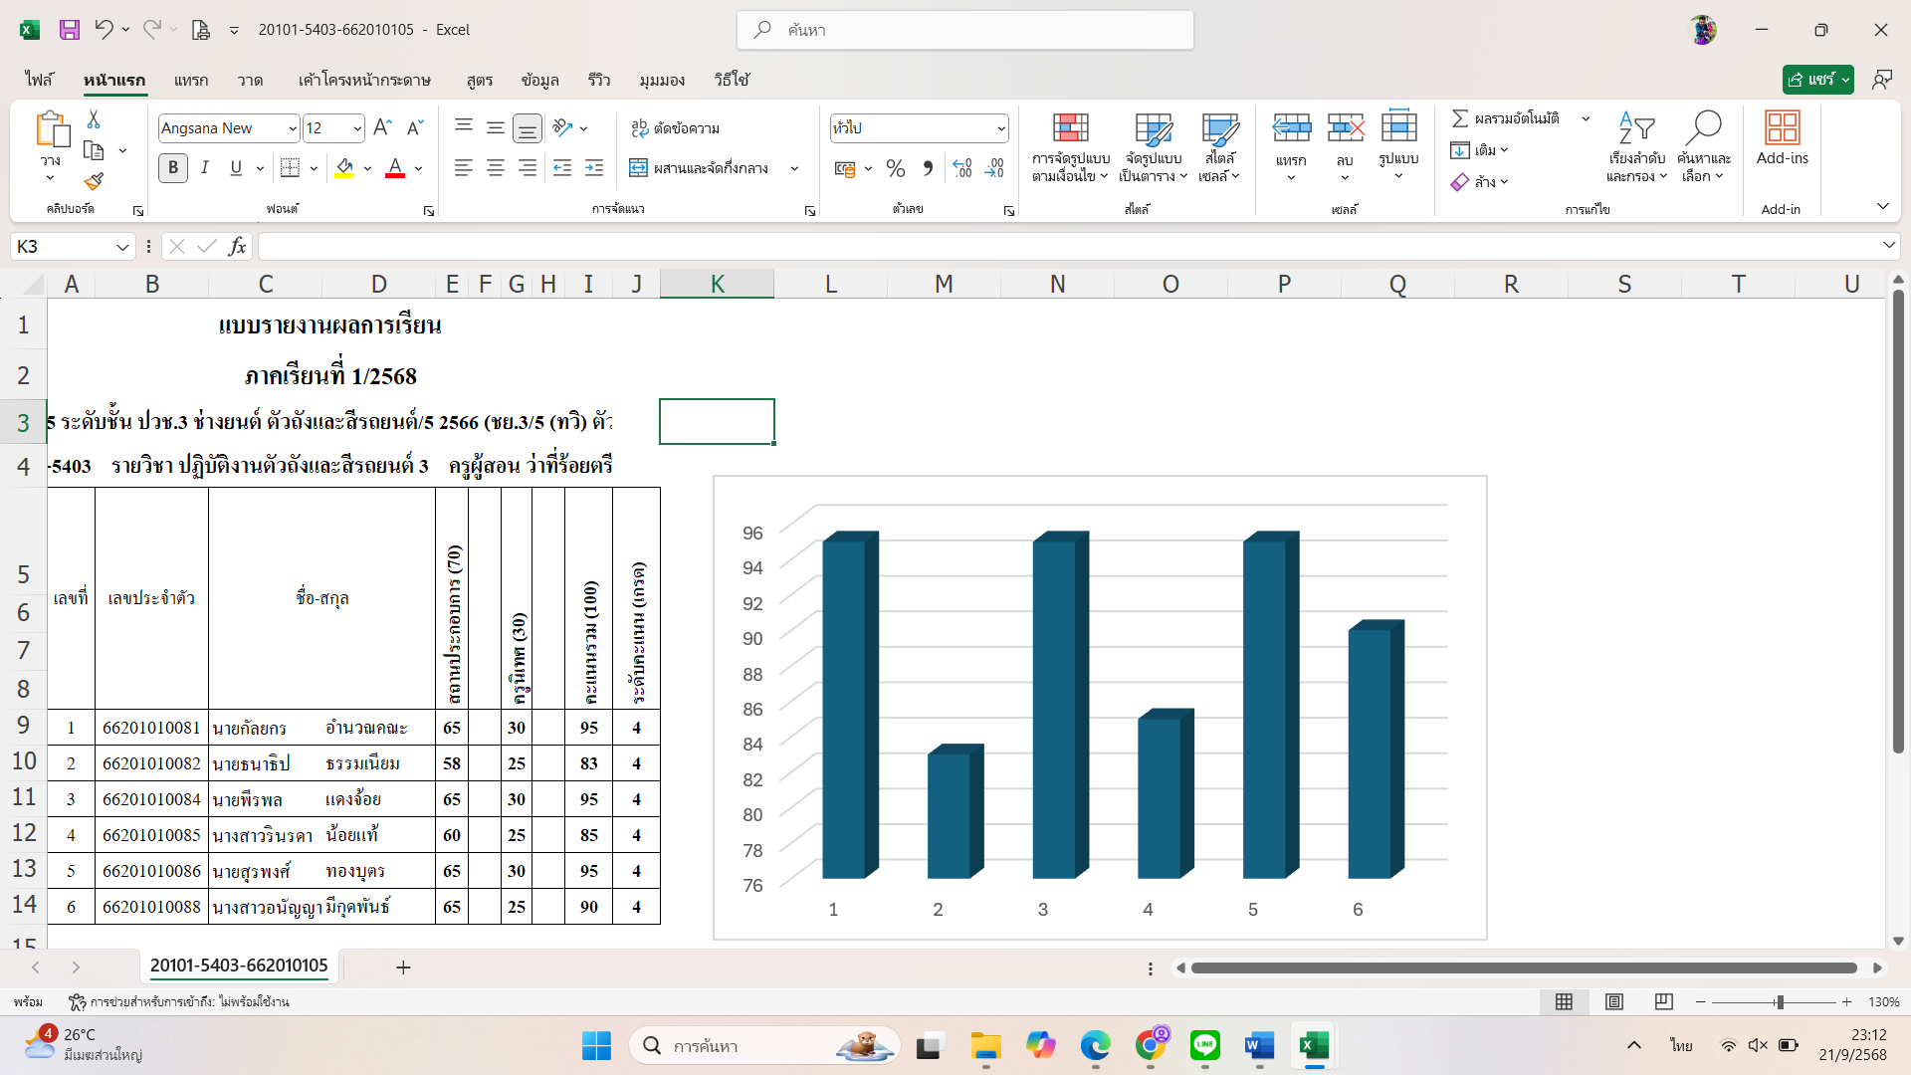This screenshot has height=1075, width=1911.
Task: Open the แทรก ribbon tab
Action: (x=190, y=80)
